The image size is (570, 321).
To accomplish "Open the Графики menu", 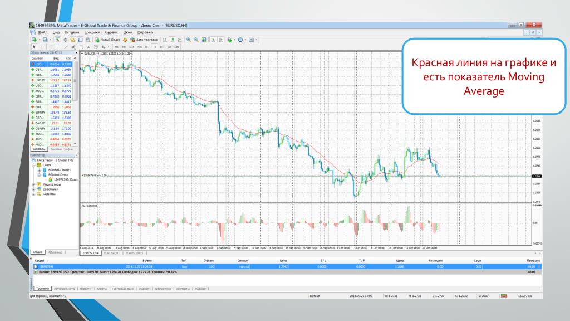I will pos(92,32).
